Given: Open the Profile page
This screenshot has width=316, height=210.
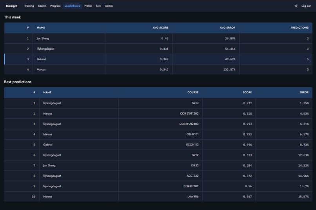Looking at the screenshot, I should [x=88, y=6].
